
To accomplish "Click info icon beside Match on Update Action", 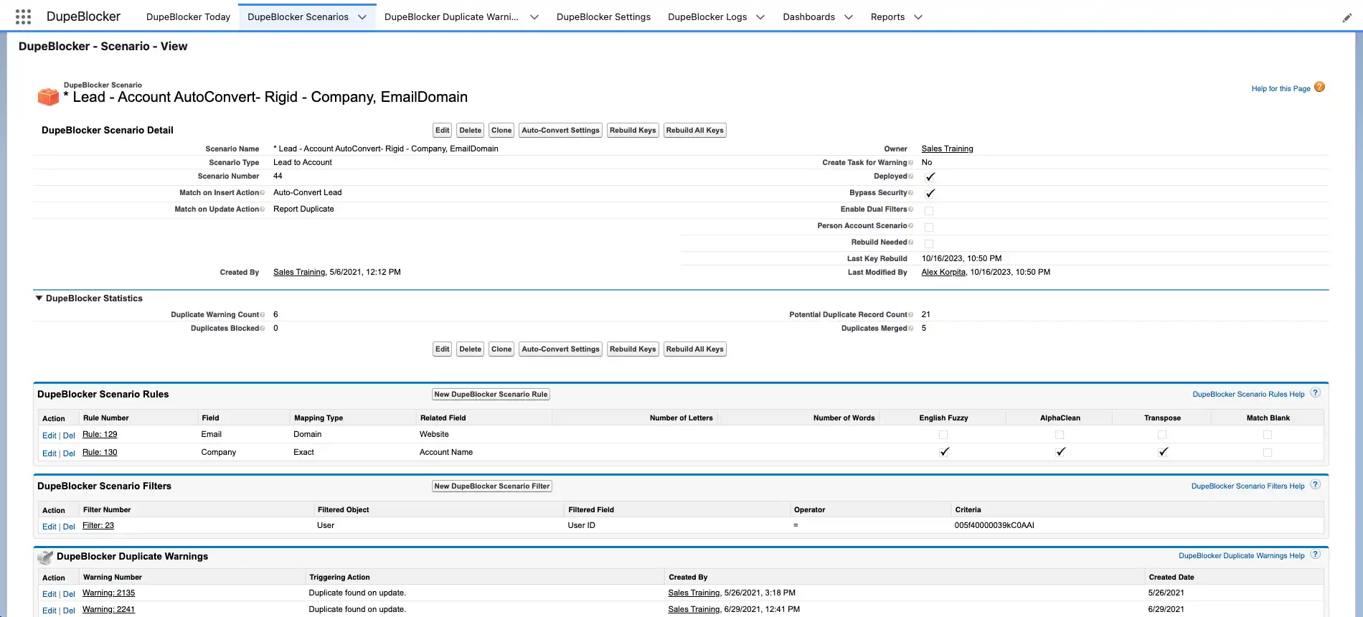I will [263, 209].
